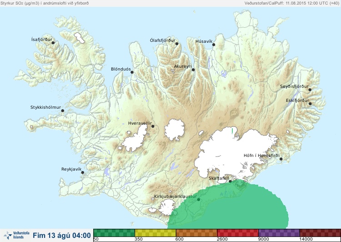Image resolution: width=341 pixels, height=242 pixels.
Task: Click the Veðurstofa Íslands logo
Action: [16, 236]
